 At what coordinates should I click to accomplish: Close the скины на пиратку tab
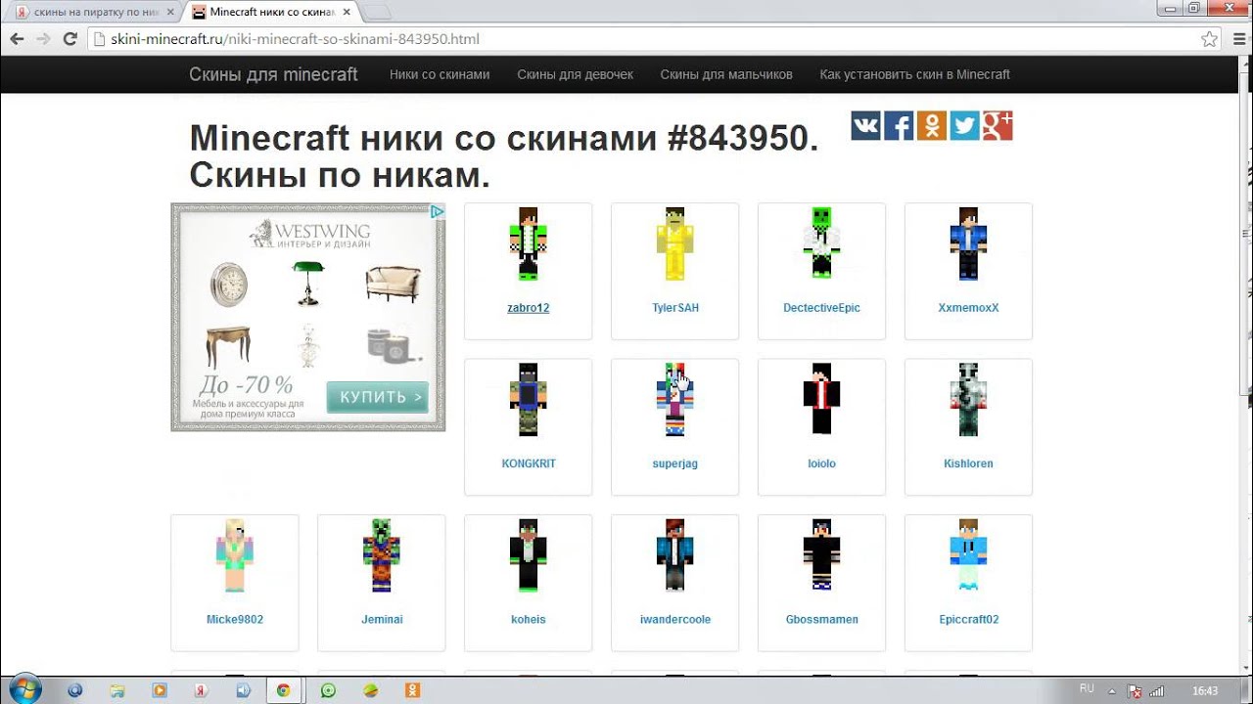[169, 12]
